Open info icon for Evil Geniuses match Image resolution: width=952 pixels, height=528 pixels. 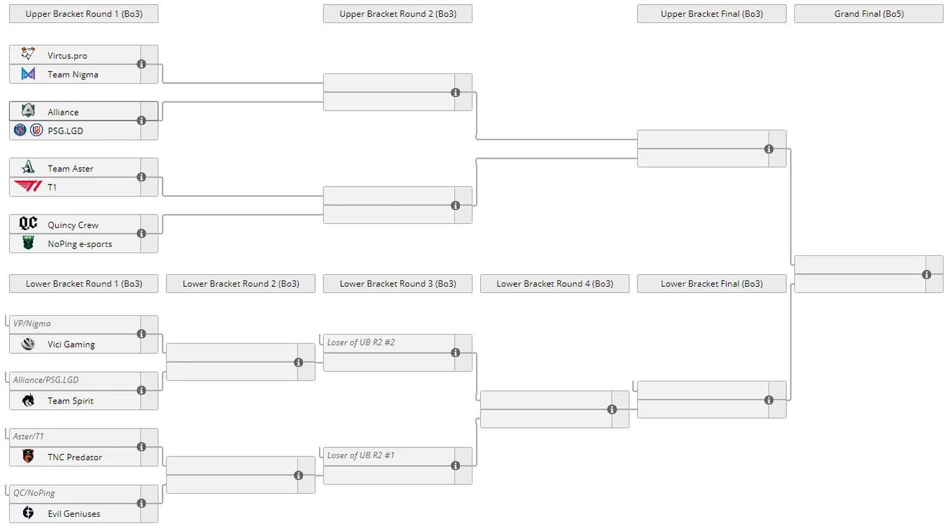141,504
